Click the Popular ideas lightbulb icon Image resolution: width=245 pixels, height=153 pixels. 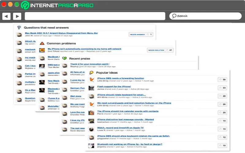[x=91, y=73]
